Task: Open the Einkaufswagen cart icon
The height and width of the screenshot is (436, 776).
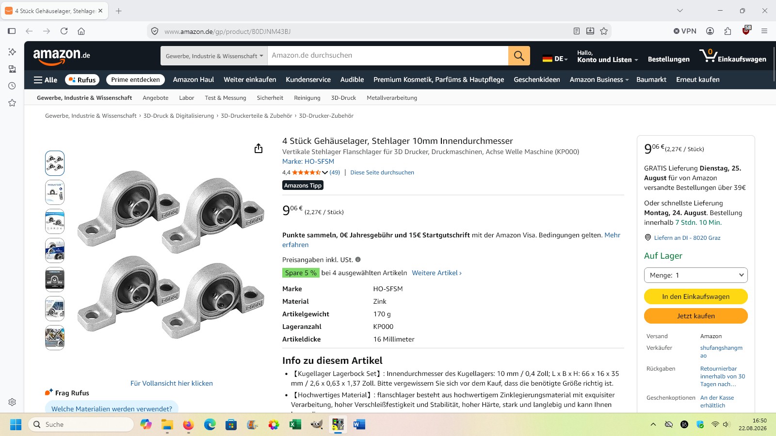Action: click(x=732, y=56)
